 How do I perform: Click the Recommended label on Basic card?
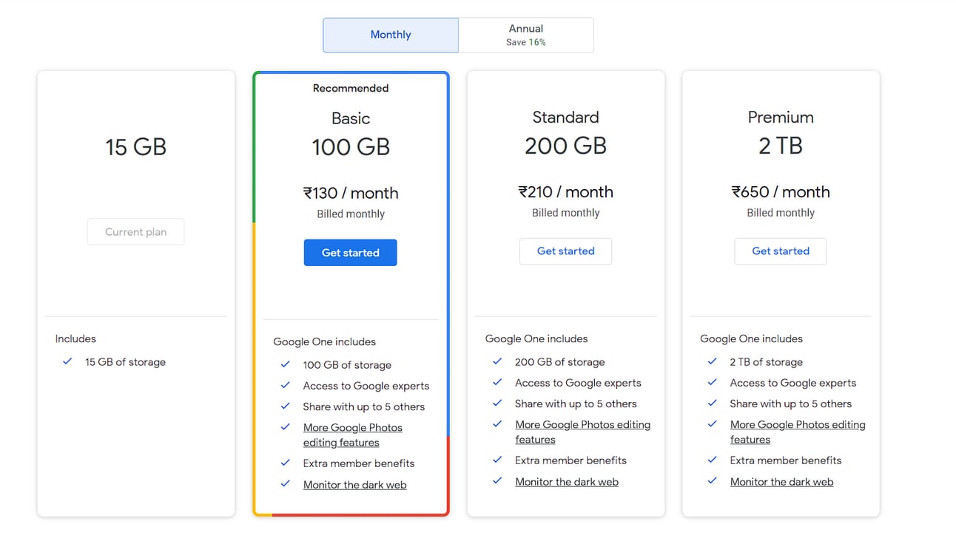(350, 88)
